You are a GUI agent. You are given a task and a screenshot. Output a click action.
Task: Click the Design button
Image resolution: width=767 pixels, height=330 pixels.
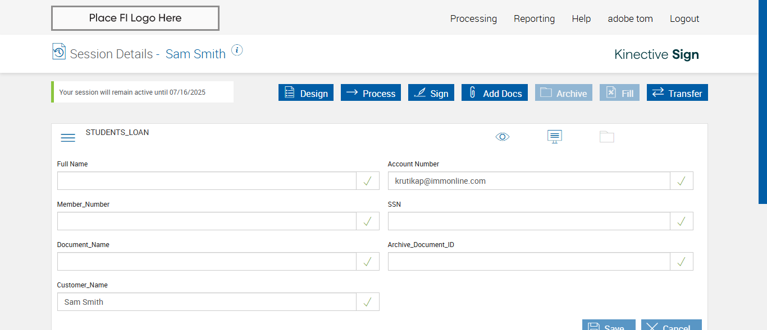point(306,93)
